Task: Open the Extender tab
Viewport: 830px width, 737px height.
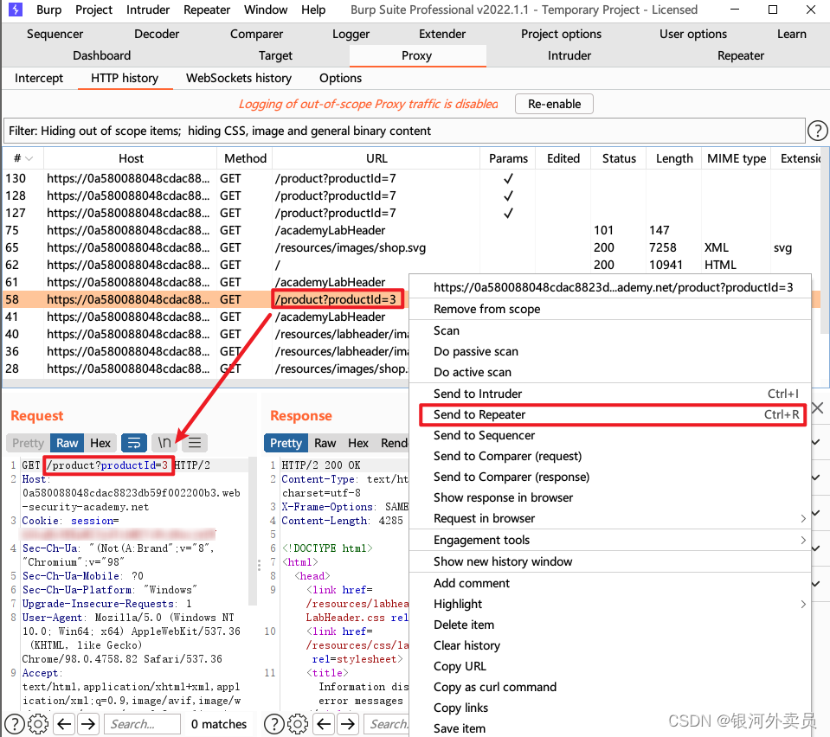Action: coord(442,34)
